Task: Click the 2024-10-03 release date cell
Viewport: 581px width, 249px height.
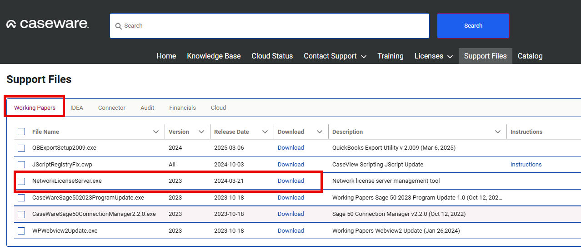Action: click(x=229, y=165)
